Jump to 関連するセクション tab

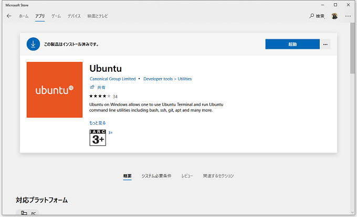tap(218, 176)
